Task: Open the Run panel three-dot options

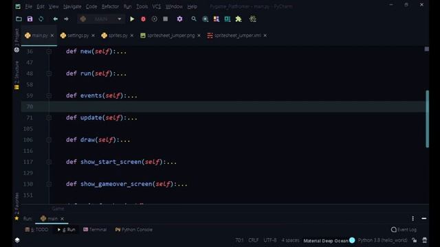Action: 412,218
